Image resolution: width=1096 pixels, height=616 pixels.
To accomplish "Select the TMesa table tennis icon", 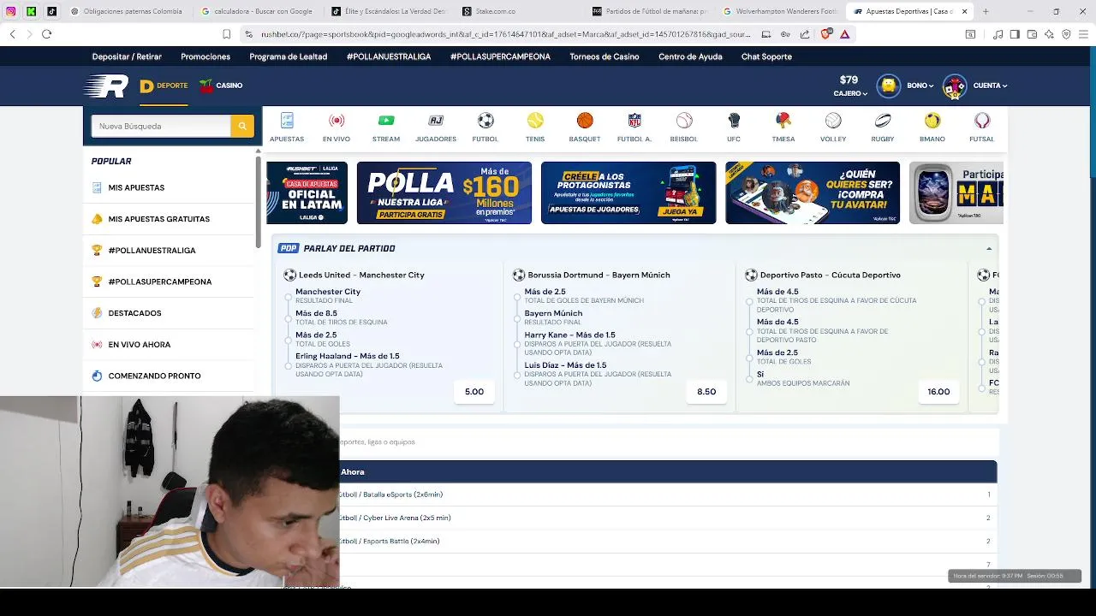I will pos(783,121).
